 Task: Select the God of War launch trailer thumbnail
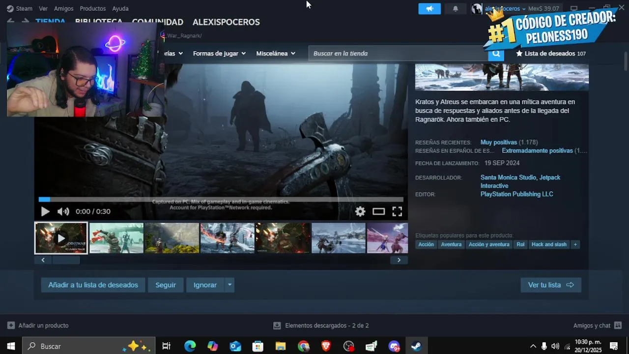[x=61, y=238]
